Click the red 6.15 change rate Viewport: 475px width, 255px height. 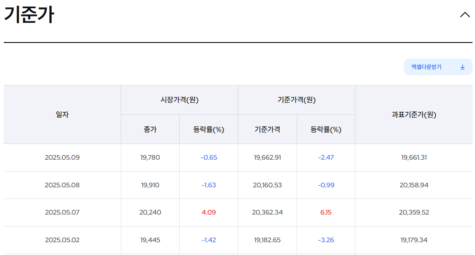[326, 212]
